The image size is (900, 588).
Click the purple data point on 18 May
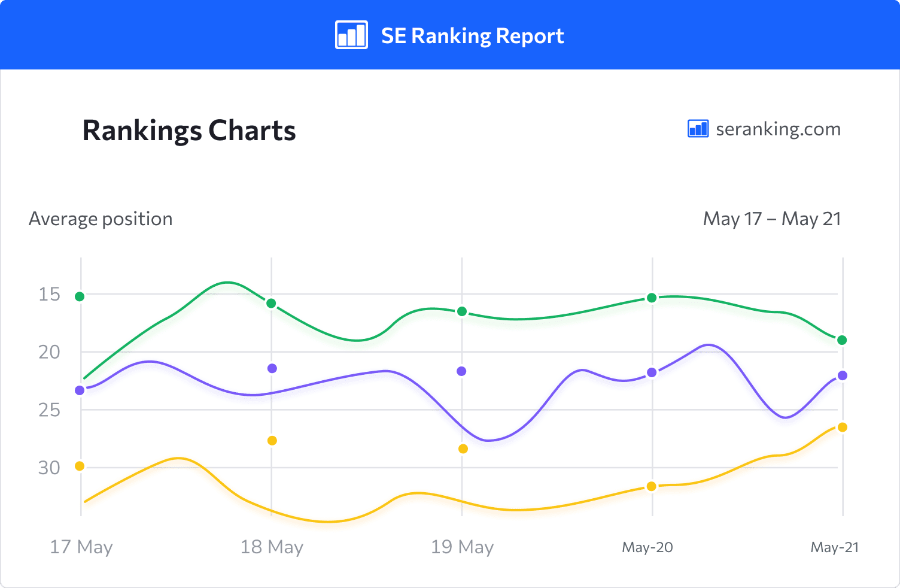272,368
